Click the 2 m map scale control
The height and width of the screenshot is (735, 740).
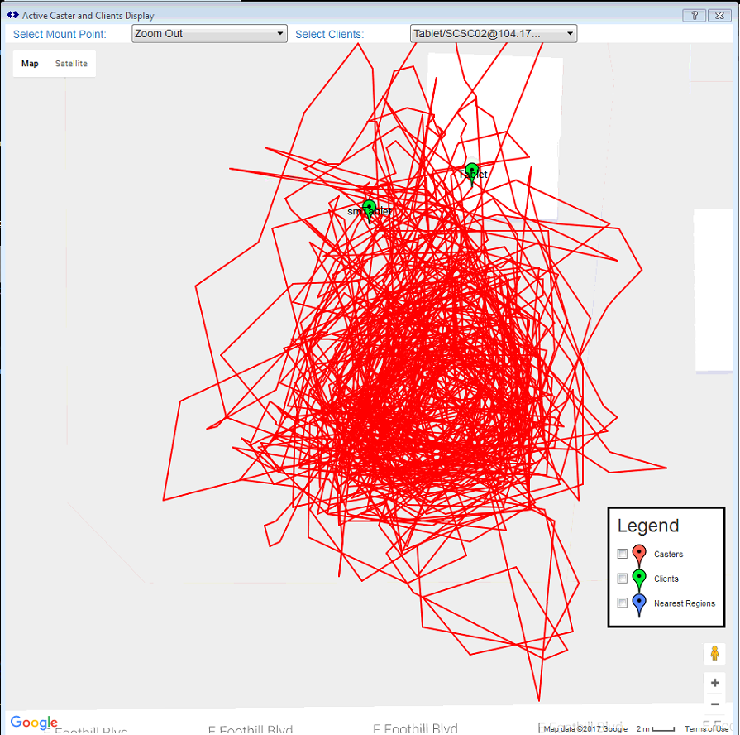point(655,729)
